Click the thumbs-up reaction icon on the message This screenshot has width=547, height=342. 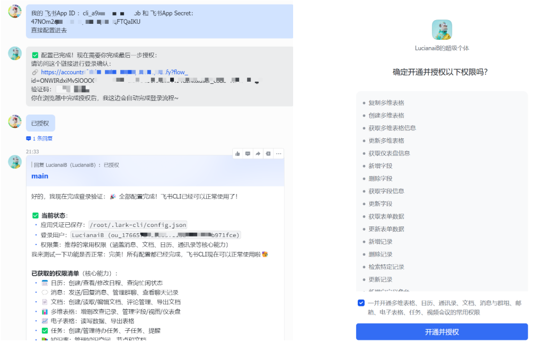[x=237, y=154]
